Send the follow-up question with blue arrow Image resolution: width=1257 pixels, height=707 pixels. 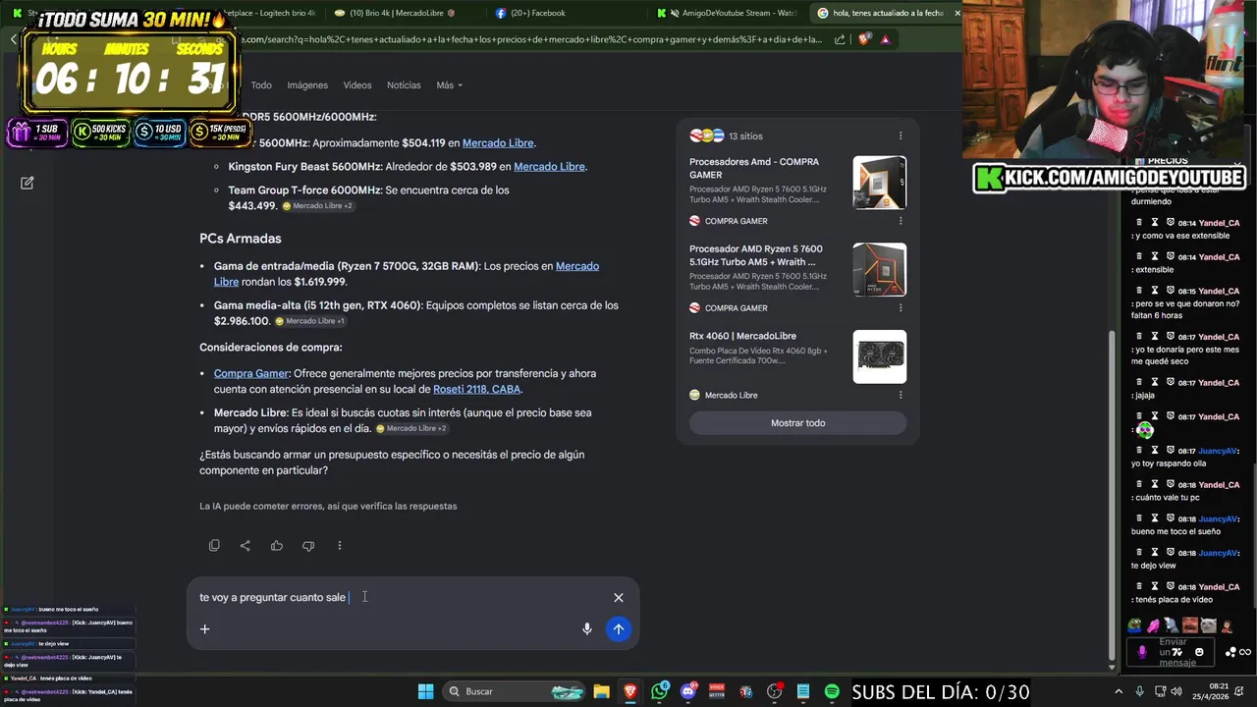click(619, 629)
